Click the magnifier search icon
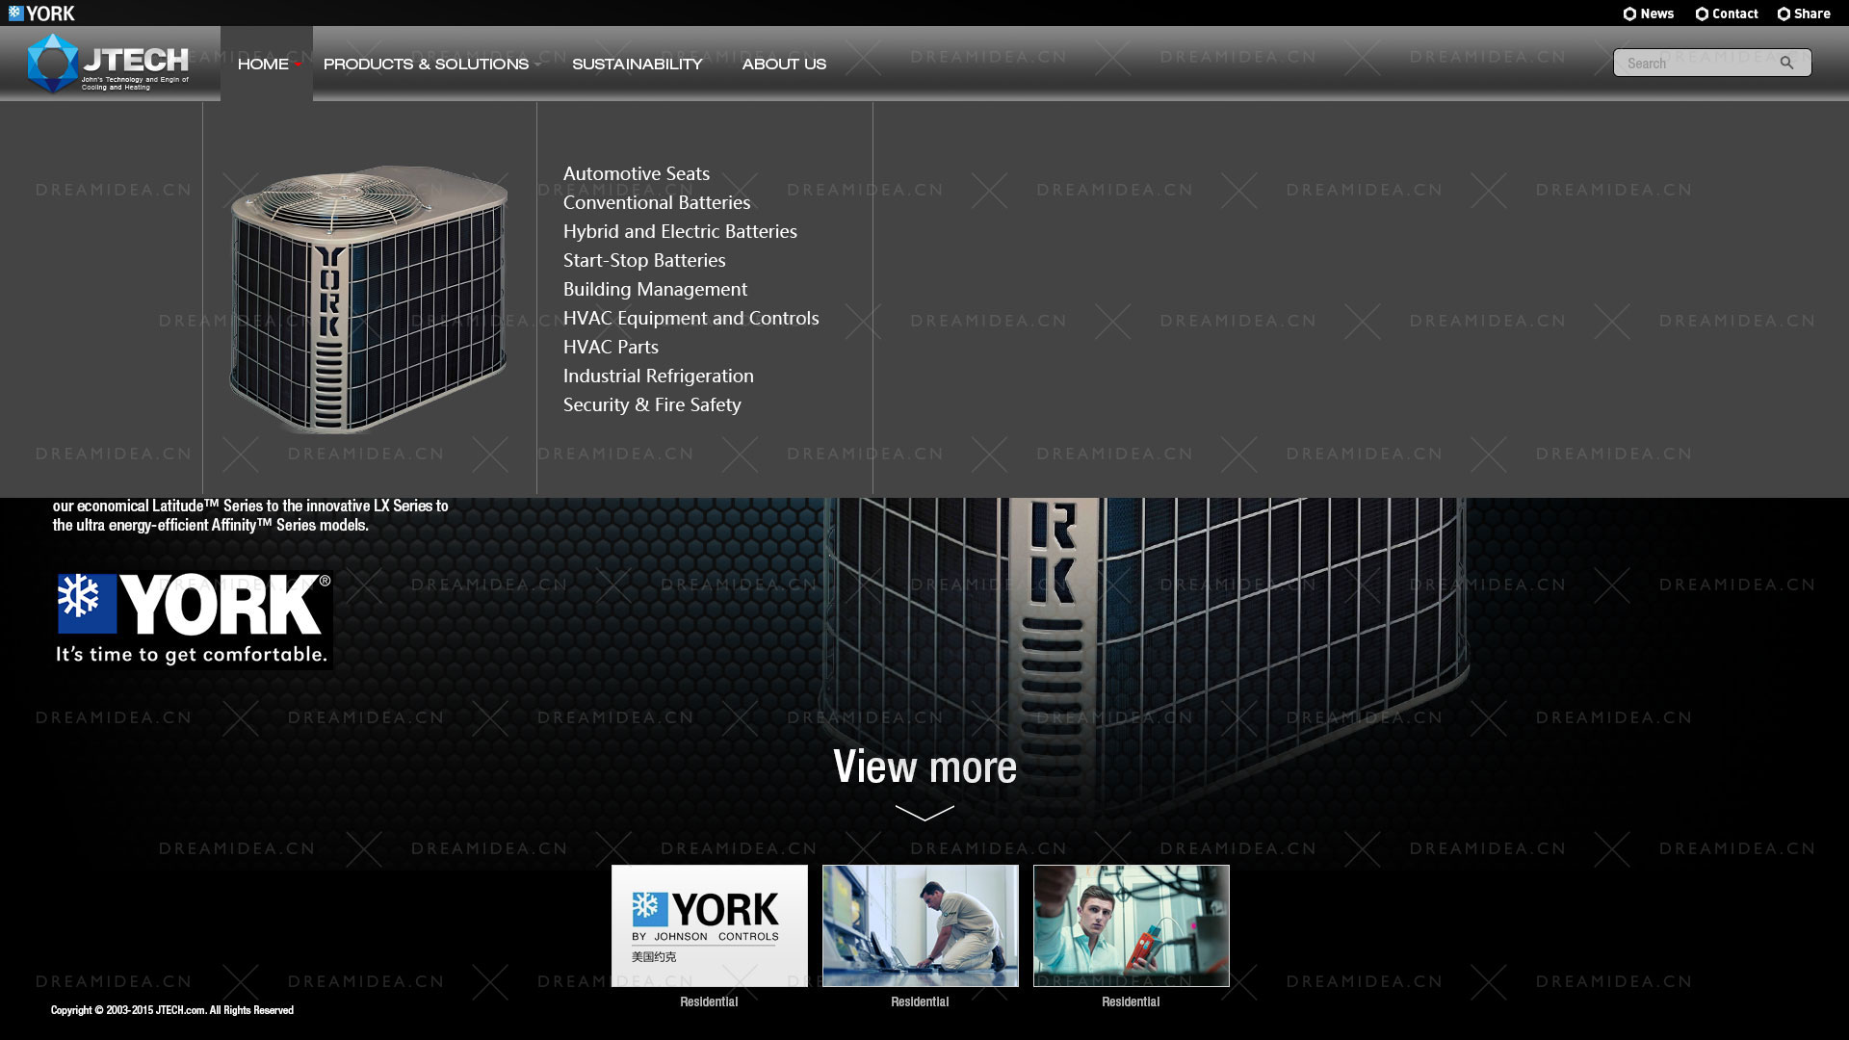1849x1040 pixels. tap(1786, 63)
